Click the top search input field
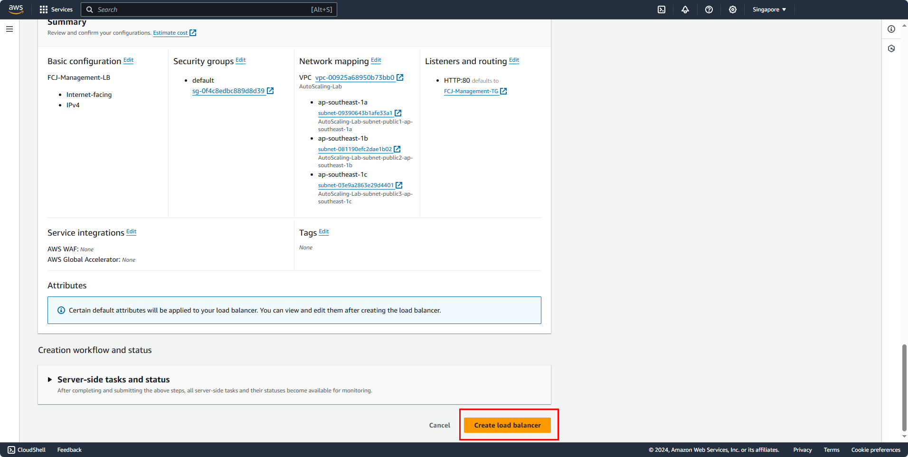Screen dimensions: 908x457 click(x=209, y=10)
